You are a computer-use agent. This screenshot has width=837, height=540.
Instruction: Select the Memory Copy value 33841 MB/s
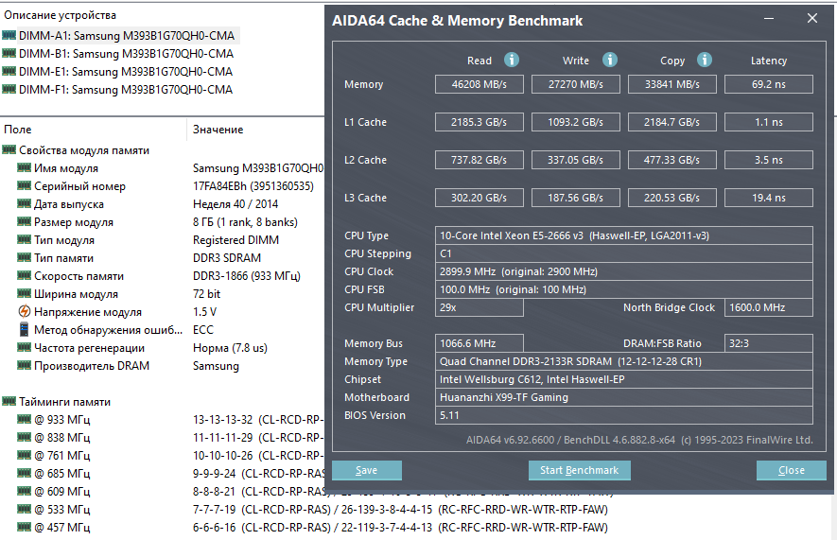click(672, 84)
